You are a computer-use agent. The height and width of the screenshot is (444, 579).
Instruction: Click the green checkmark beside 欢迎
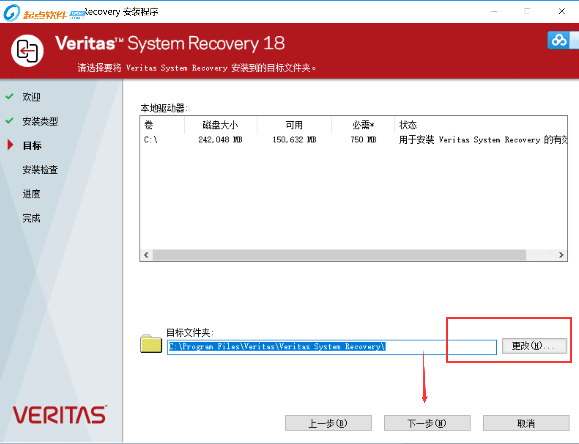pyautogui.click(x=10, y=96)
